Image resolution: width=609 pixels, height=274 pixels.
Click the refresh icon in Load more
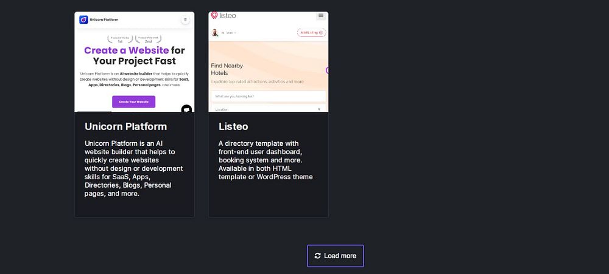(318, 256)
